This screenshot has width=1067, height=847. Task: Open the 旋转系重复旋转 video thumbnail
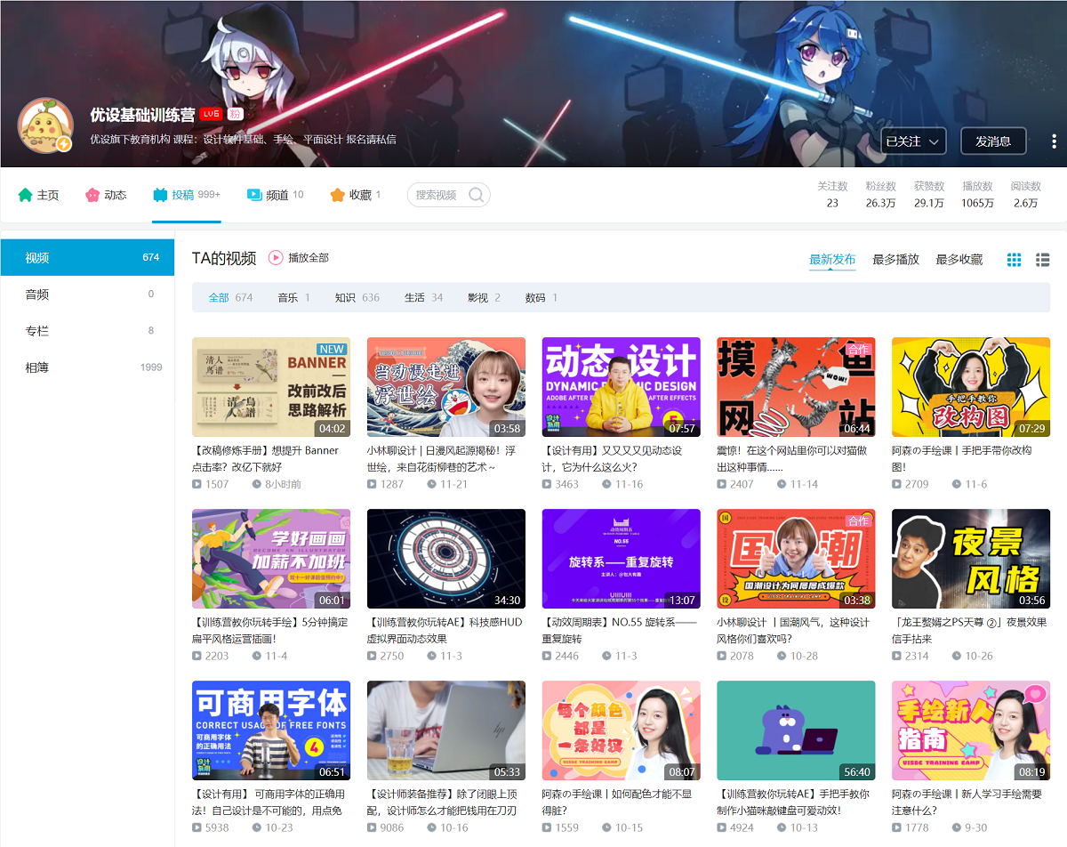[621, 559]
